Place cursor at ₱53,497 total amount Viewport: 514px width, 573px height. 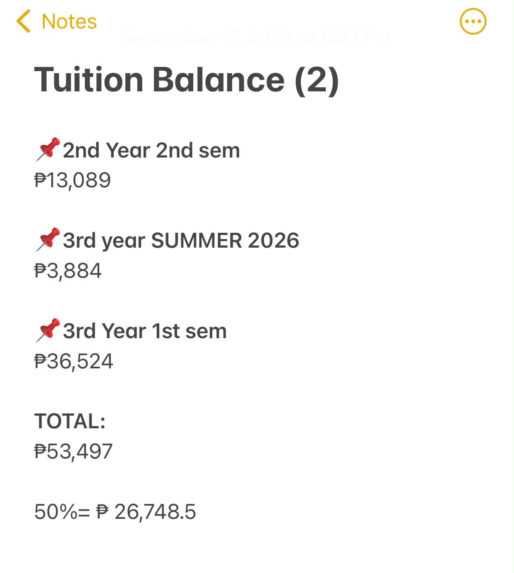[x=73, y=451]
